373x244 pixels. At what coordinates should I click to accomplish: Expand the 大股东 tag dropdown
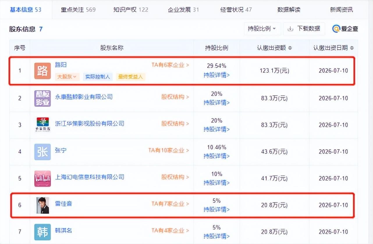click(67, 77)
